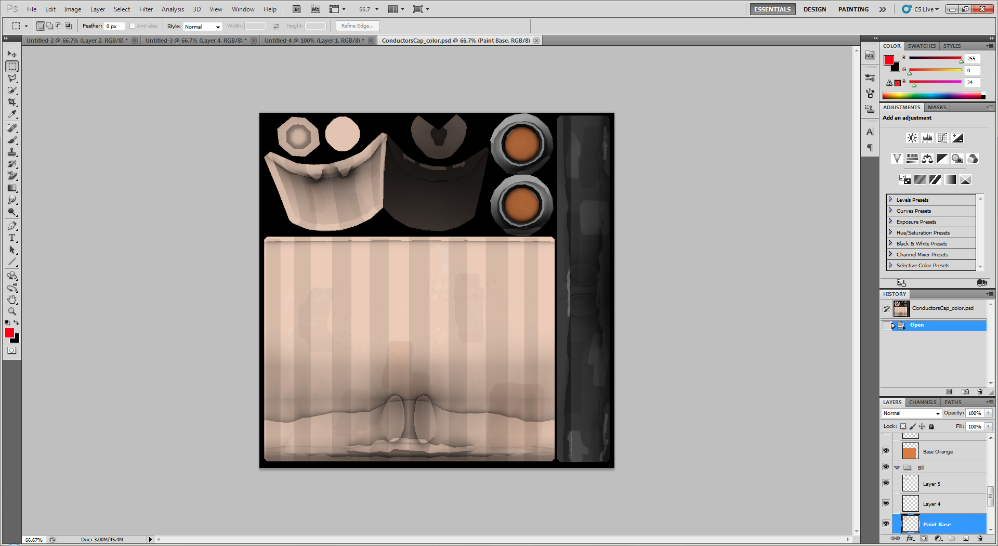Open the Image menu
Screen dimensions: 998x546
tap(72, 9)
